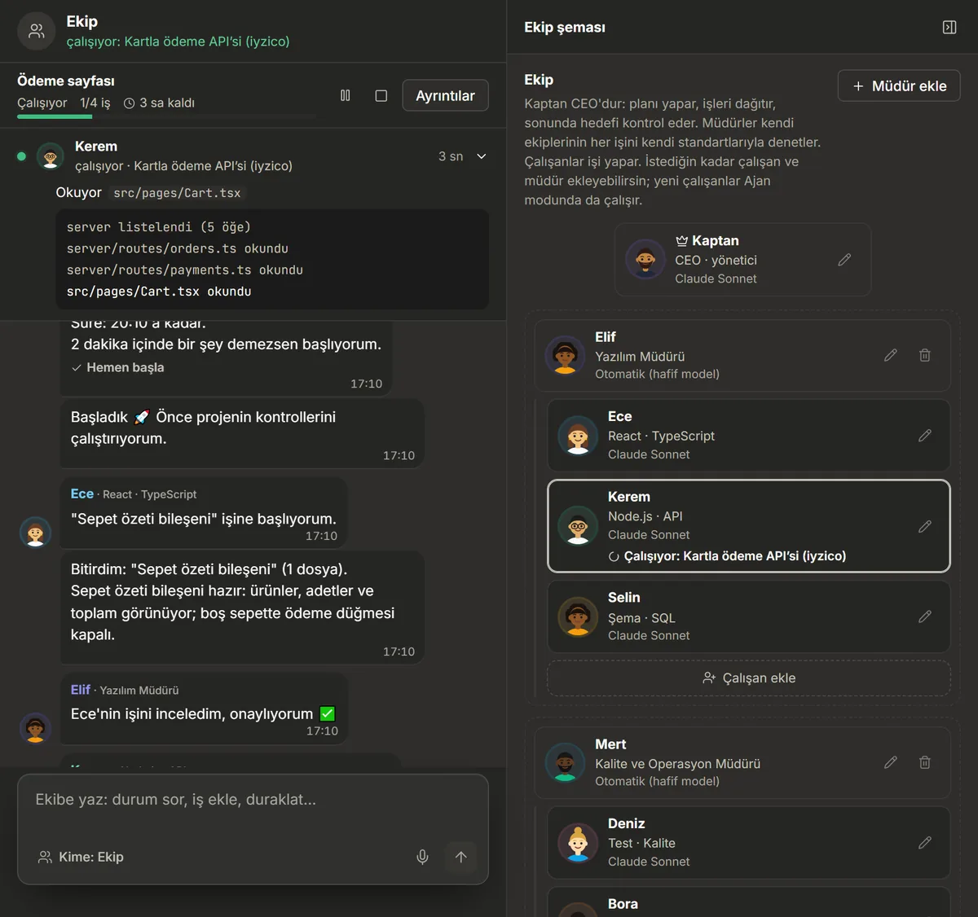
Task: Remove Mert manager using trash icon
Action: [x=925, y=762]
